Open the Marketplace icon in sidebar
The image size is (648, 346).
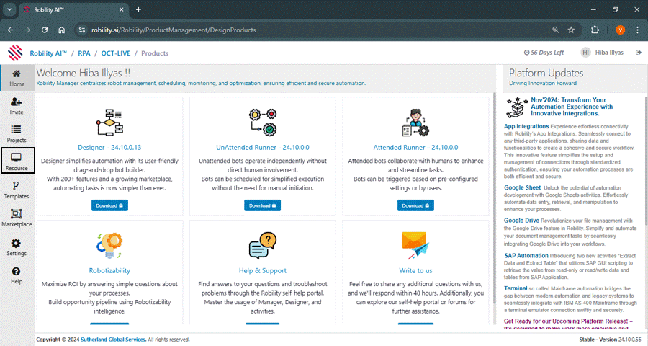16,213
